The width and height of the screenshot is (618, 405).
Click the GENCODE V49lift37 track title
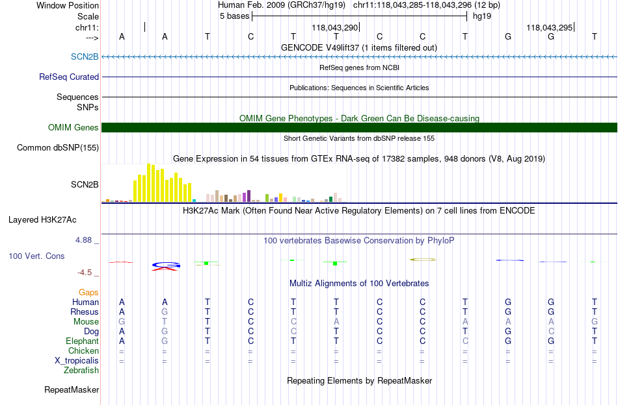click(359, 48)
